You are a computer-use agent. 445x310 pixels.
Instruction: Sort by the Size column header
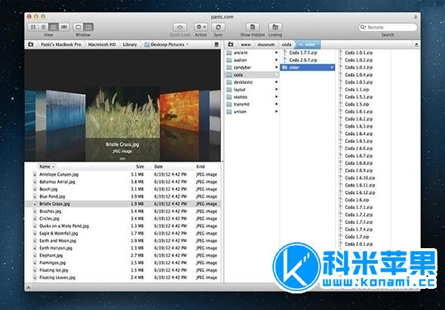(140, 167)
